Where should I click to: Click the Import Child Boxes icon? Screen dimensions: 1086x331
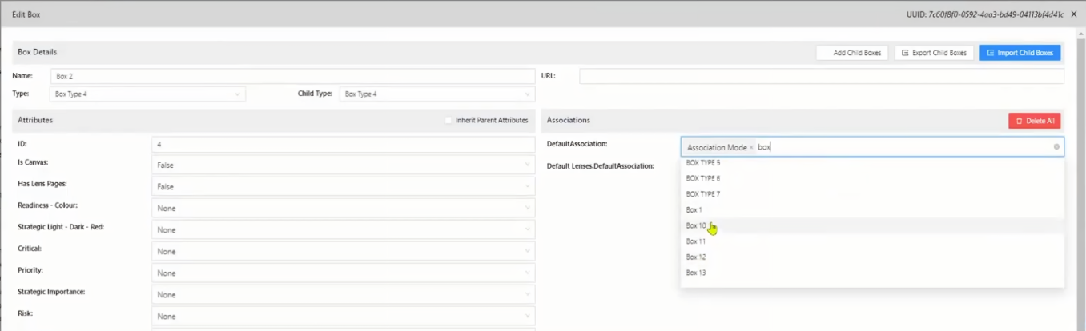[x=990, y=53]
